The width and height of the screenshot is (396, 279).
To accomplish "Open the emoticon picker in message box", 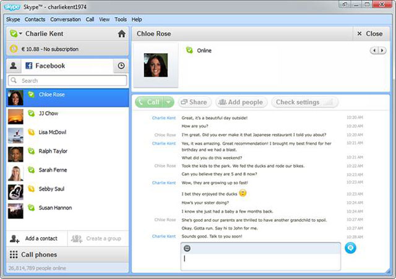I will 187,248.
